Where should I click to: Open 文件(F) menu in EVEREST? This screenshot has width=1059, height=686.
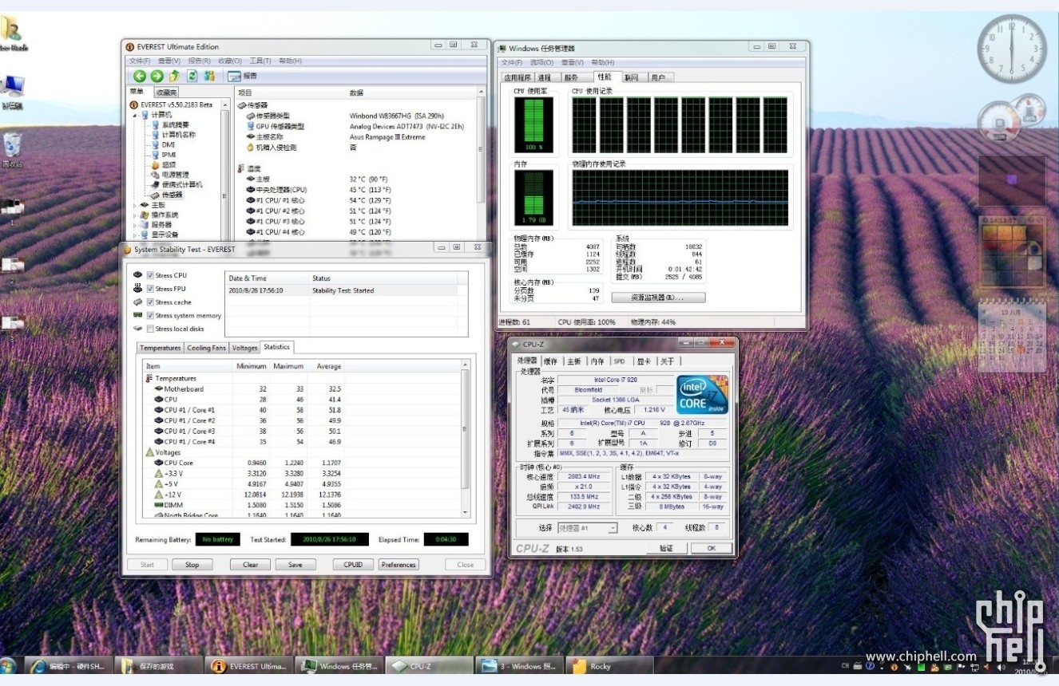pos(140,61)
